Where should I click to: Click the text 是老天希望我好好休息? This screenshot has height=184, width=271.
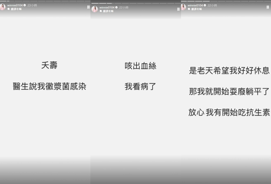click(229, 71)
